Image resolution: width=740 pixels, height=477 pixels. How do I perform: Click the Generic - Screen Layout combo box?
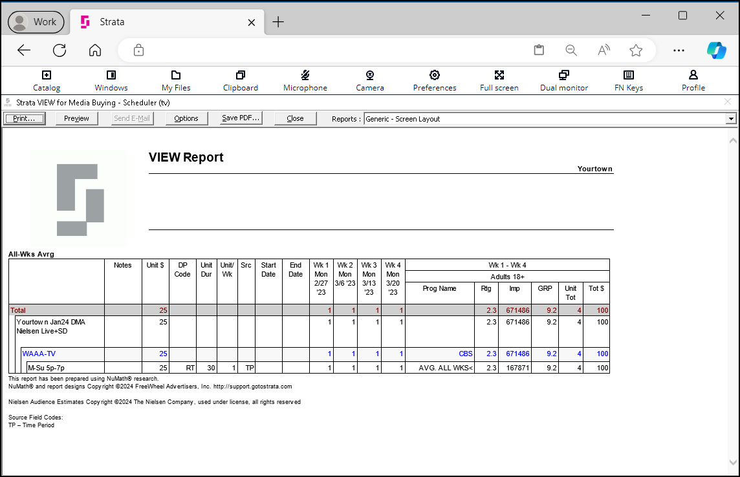tap(550, 119)
